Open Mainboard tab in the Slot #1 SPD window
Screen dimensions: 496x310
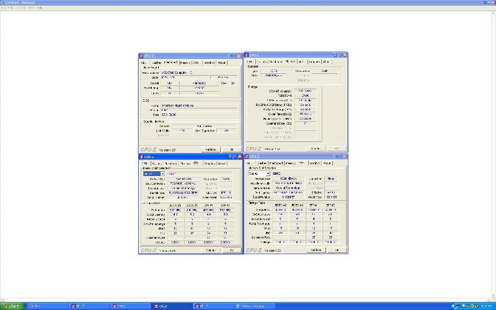click(170, 164)
